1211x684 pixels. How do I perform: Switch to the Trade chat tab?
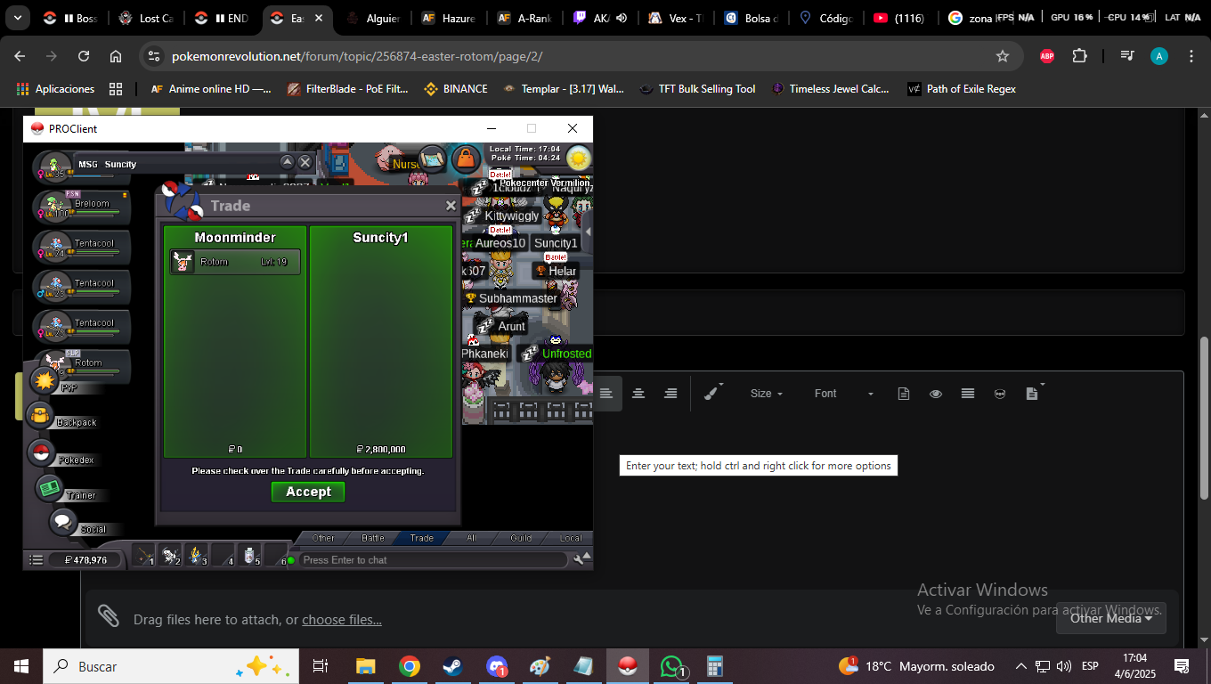(421, 538)
